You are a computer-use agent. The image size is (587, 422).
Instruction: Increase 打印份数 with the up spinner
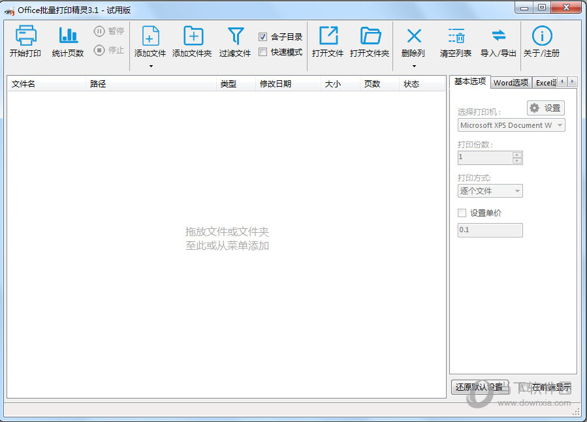click(x=517, y=155)
